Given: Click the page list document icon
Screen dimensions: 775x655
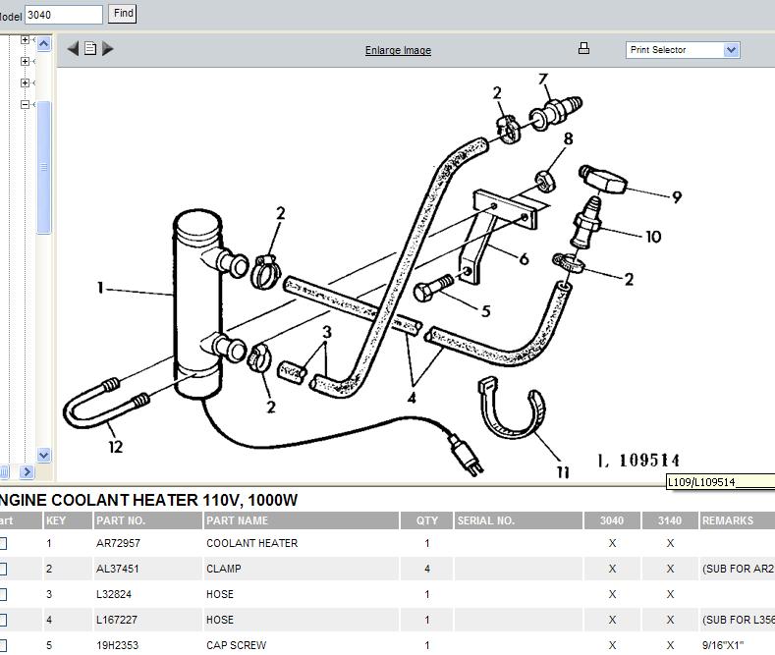Looking at the screenshot, I should pyautogui.click(x=90, y=48).
